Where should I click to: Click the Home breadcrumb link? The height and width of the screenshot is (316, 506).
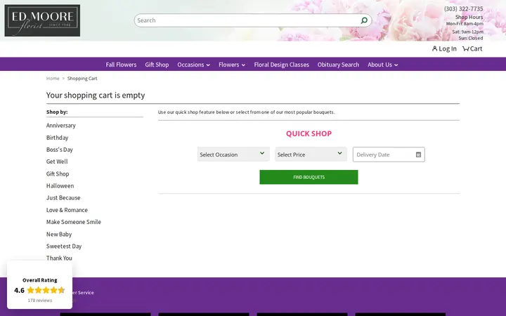coord(53,79)
